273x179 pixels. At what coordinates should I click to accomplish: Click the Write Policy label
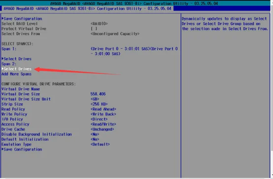click(x=14, y=114)
